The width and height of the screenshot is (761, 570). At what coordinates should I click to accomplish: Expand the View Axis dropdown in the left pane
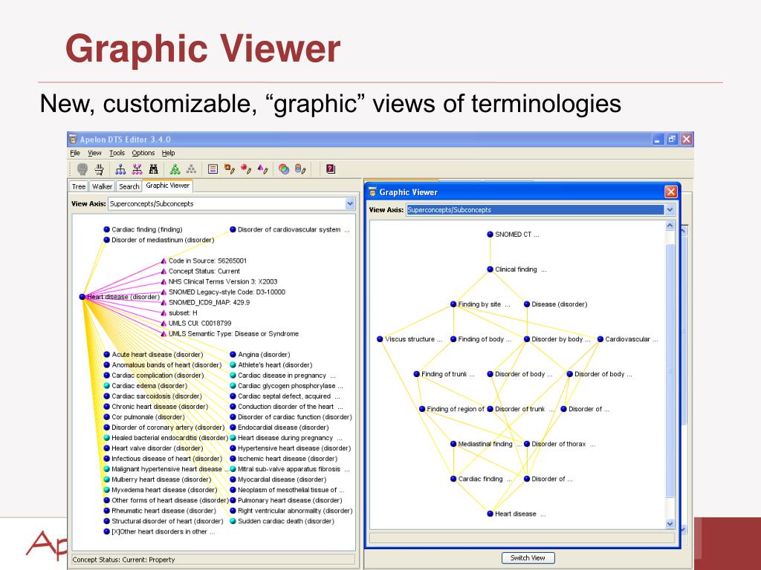(351, 204)
